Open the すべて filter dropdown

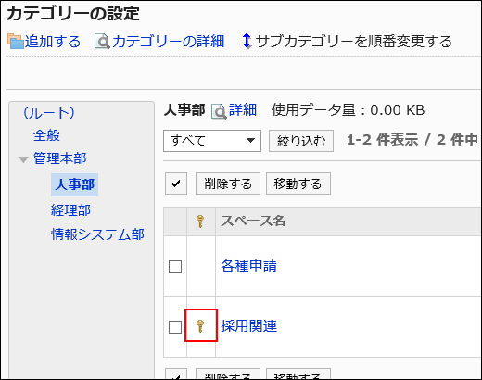pos(212,141)
